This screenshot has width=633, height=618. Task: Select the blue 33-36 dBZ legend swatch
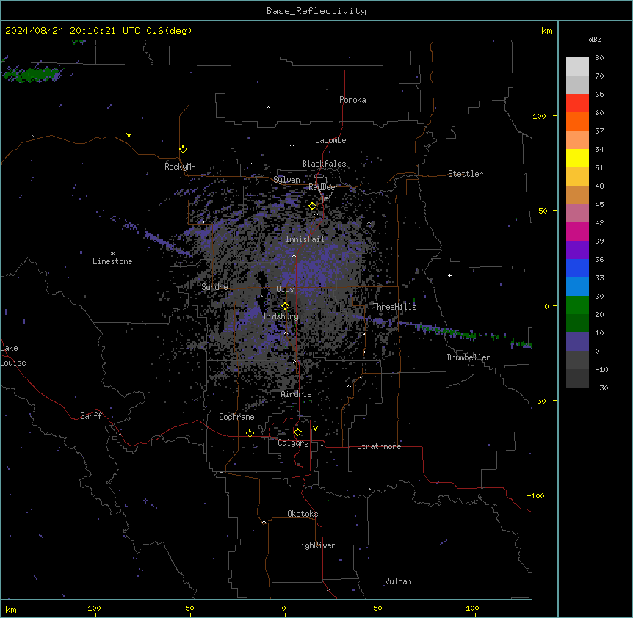(x=577, y=268)
